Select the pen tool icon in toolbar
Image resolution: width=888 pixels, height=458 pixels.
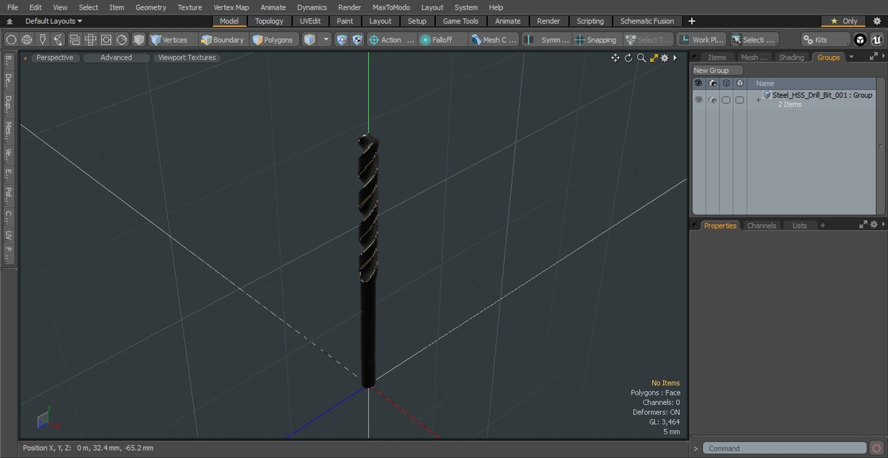point(43,40)
